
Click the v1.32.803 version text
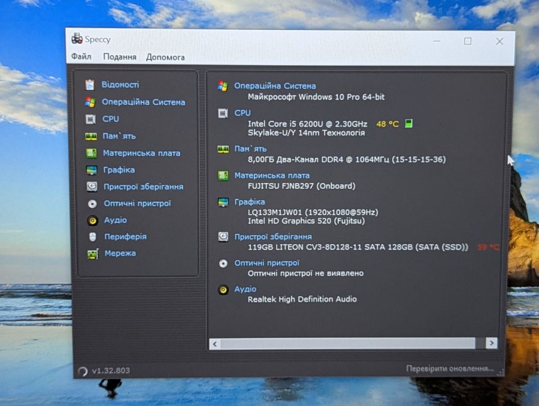pos(111,371)
